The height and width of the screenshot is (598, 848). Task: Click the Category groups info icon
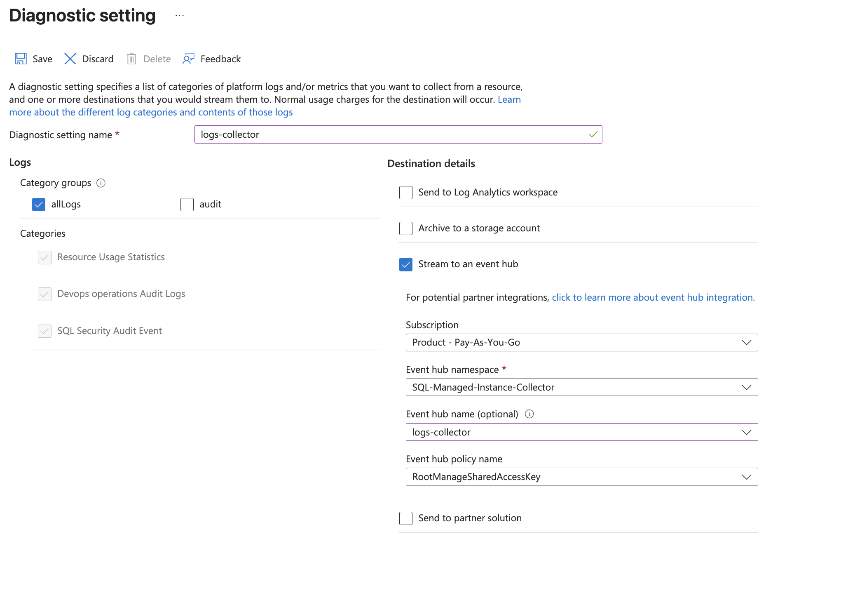[101, 183]
